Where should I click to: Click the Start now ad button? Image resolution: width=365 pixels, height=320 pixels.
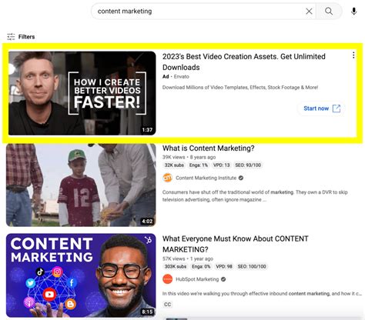pyautogui.click(x=322, y=108)
